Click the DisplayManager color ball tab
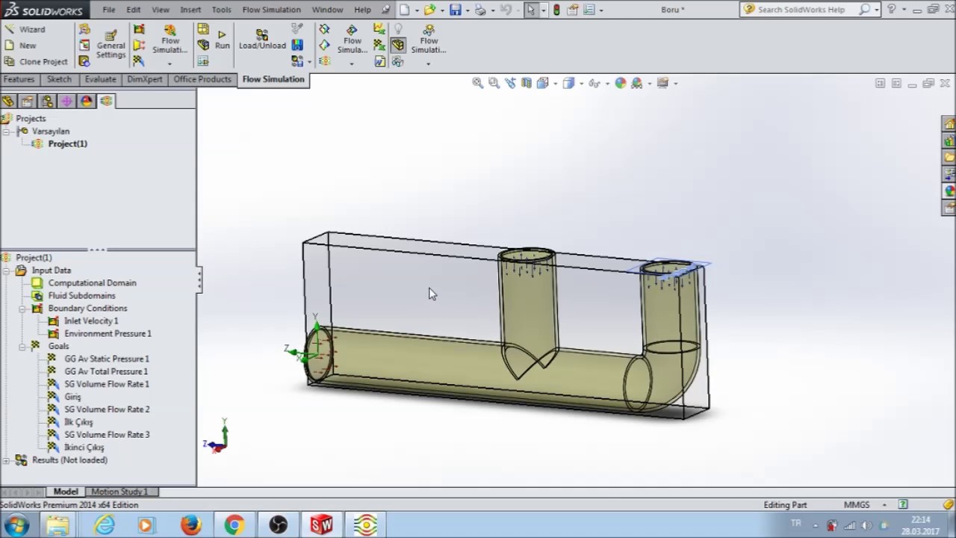Viewport: 956px width, 538px height. 87,101
